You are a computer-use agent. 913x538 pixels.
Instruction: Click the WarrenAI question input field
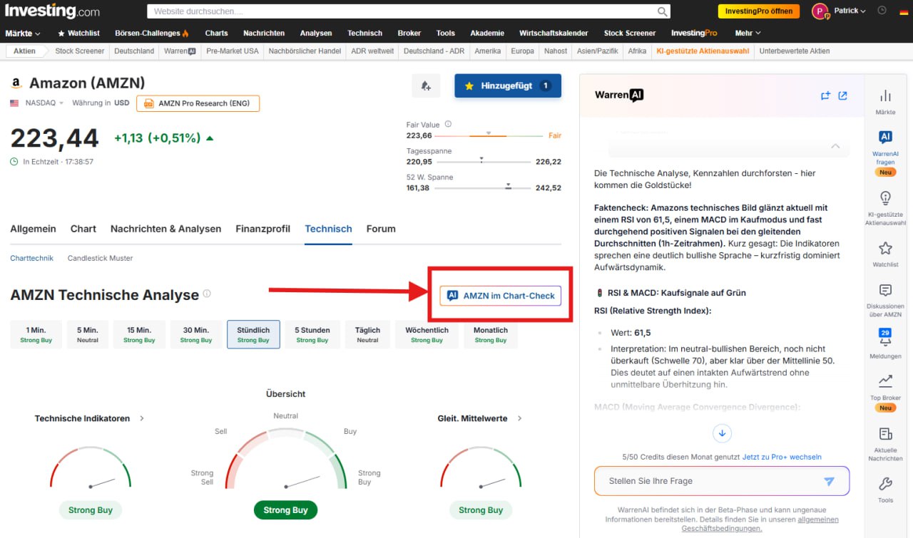(706, 481)
